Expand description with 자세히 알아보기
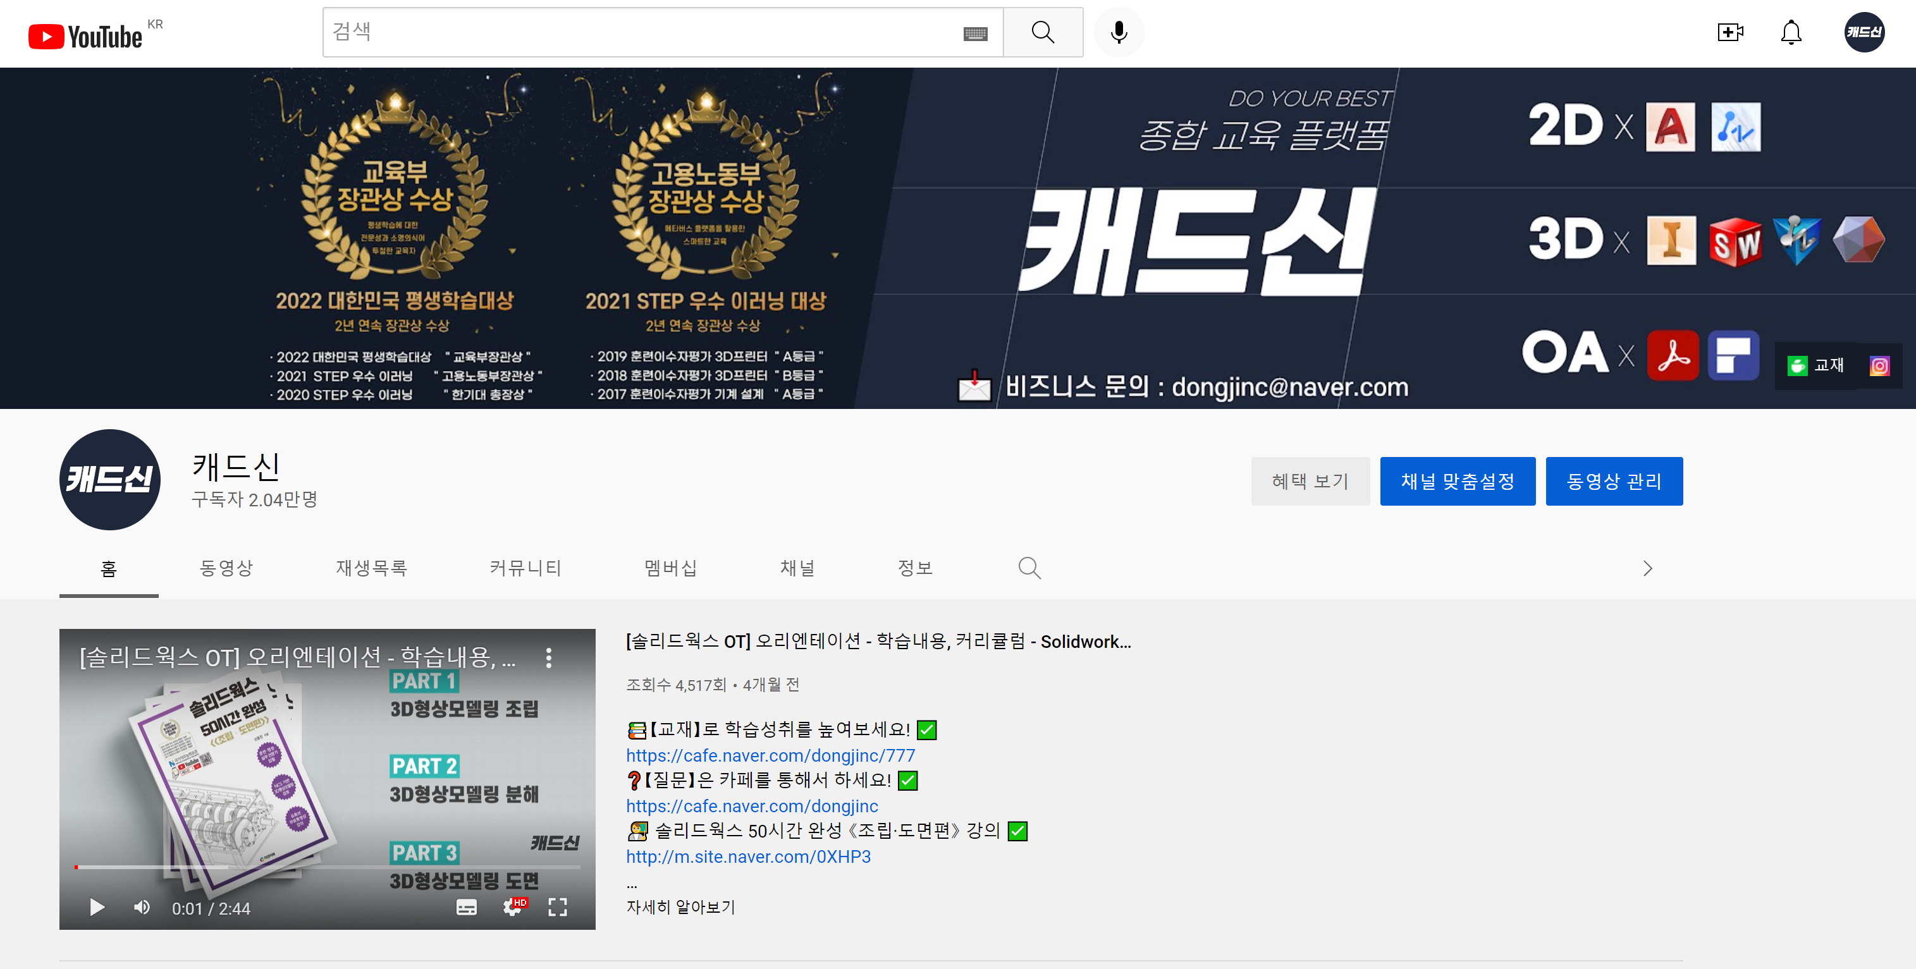The width and height of the screenshot is (1916, 969). pos(680,907)
